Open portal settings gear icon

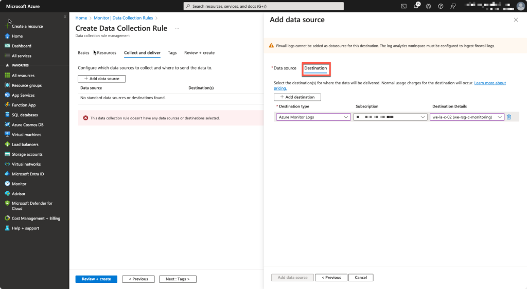tap(428, 6)
